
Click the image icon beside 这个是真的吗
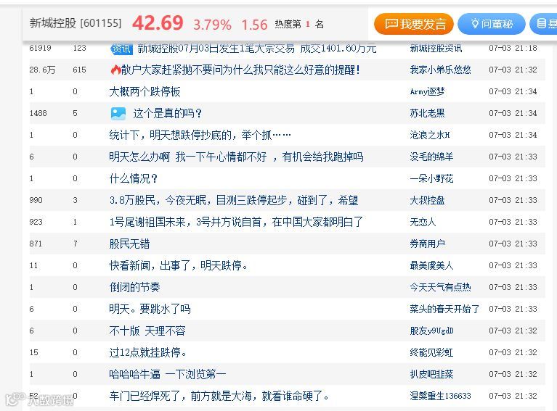point(118,114)
